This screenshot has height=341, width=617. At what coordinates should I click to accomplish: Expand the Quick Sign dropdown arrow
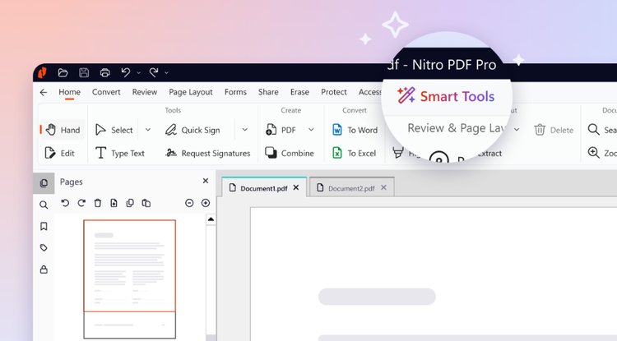pyautogui.click(x=245, y=130)
